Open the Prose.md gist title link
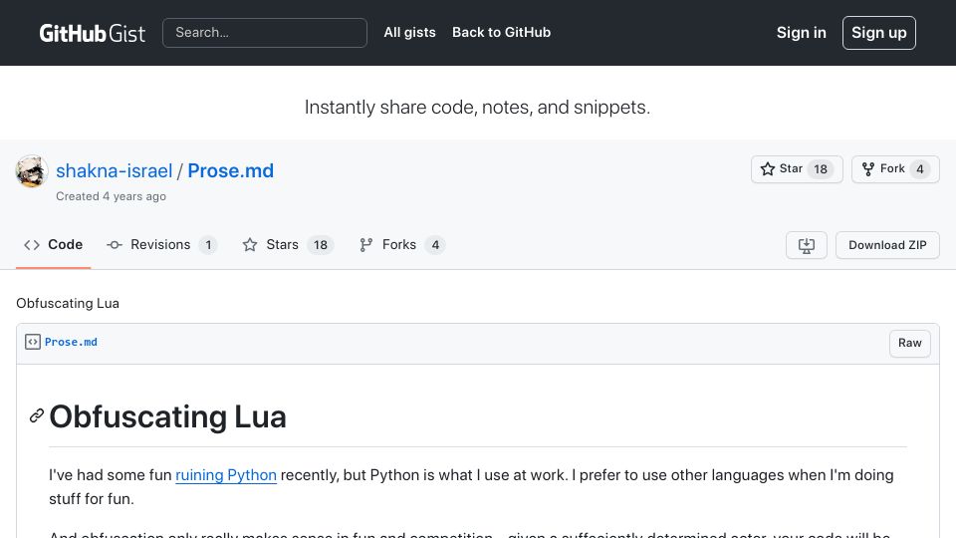The width and height of the screenshot is (956, 538). click(x=230, y=170)
